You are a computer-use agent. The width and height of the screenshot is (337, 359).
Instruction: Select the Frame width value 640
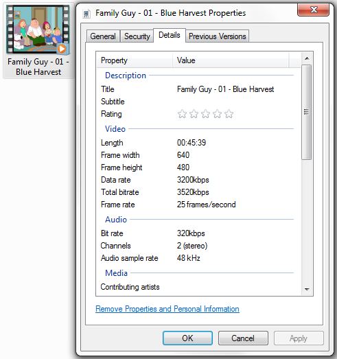[x=183, y=155]
